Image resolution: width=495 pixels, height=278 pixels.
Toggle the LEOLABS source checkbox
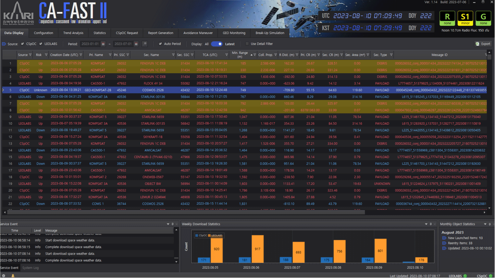41,44
